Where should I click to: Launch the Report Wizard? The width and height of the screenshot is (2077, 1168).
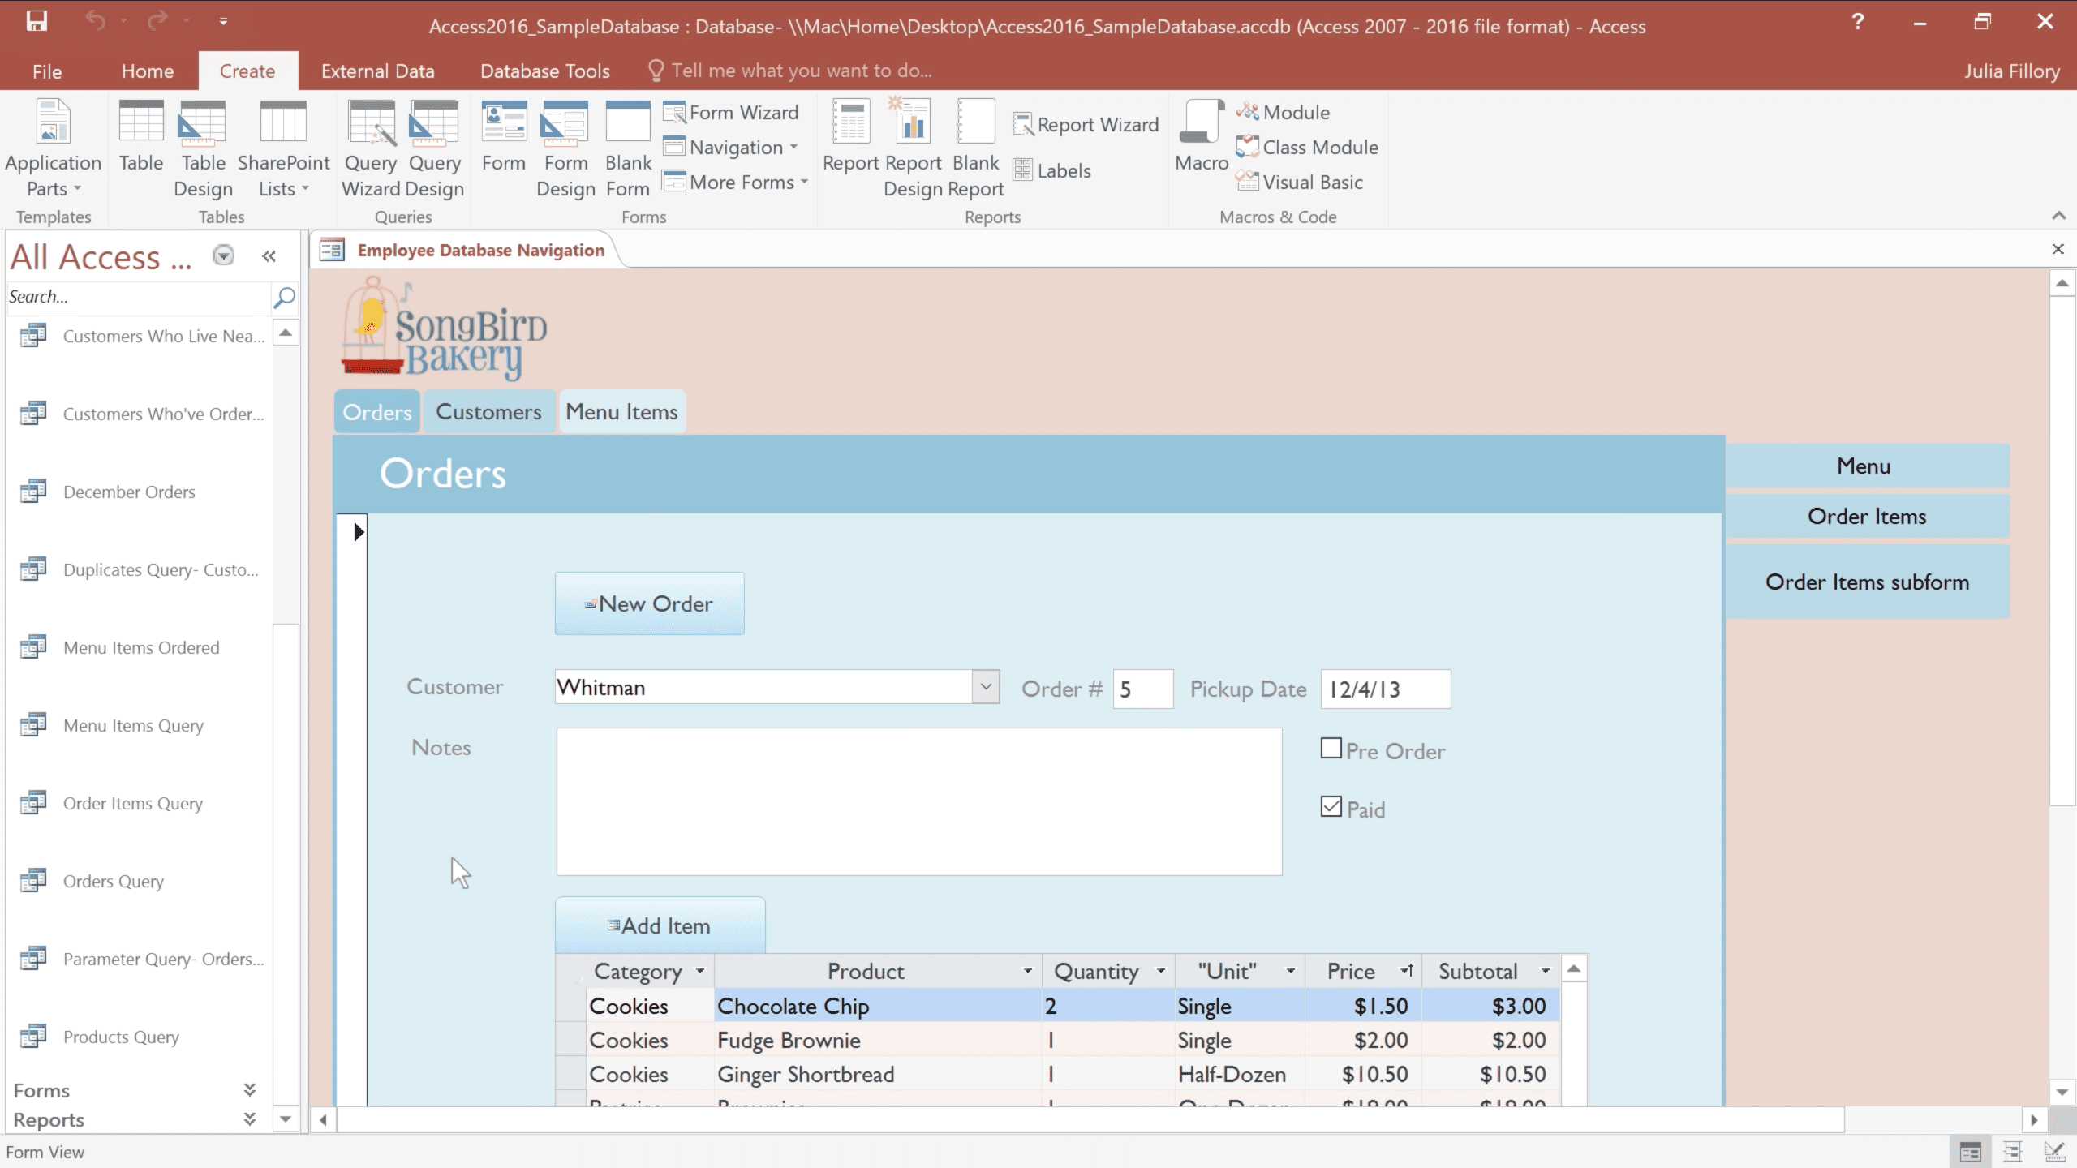pyautogui.click(x=1086, y=125)
